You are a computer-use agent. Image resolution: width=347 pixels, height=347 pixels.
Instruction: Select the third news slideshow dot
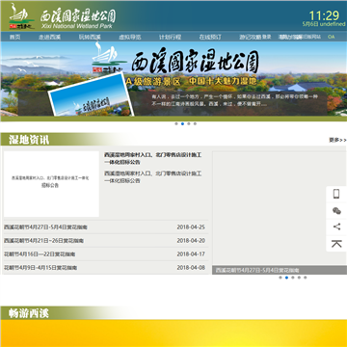click(x=293, y=278)
